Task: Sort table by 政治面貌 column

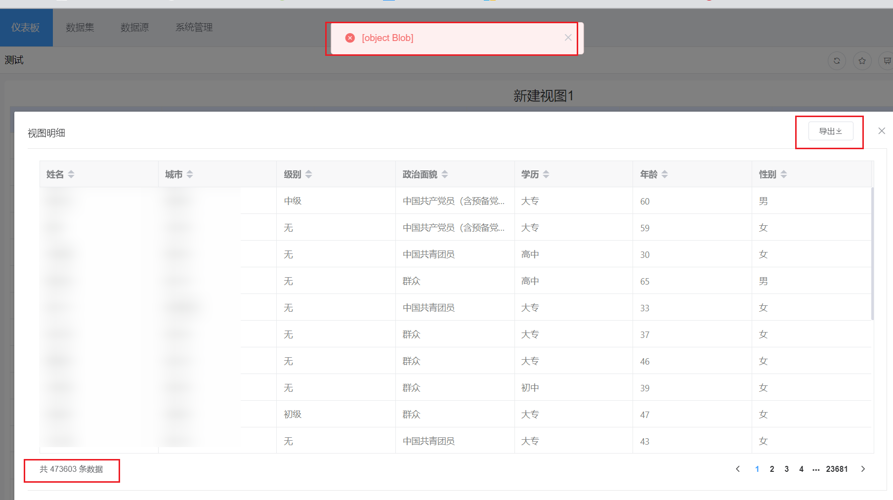Action: (445, 174)
